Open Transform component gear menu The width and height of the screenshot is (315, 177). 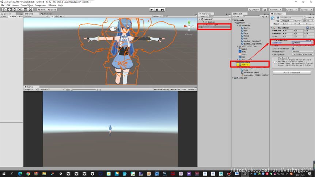pos(314,28)
